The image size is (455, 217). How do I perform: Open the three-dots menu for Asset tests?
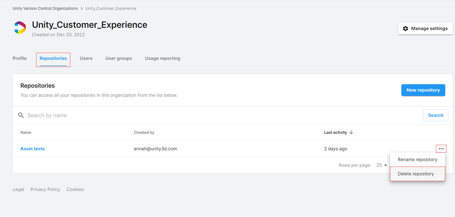441,149
